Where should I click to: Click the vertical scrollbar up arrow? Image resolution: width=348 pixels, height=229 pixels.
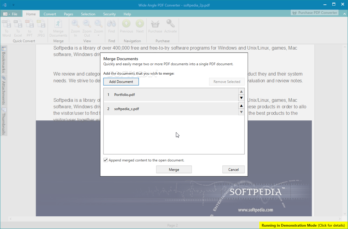pyautogui.click(x=345, y=47)
